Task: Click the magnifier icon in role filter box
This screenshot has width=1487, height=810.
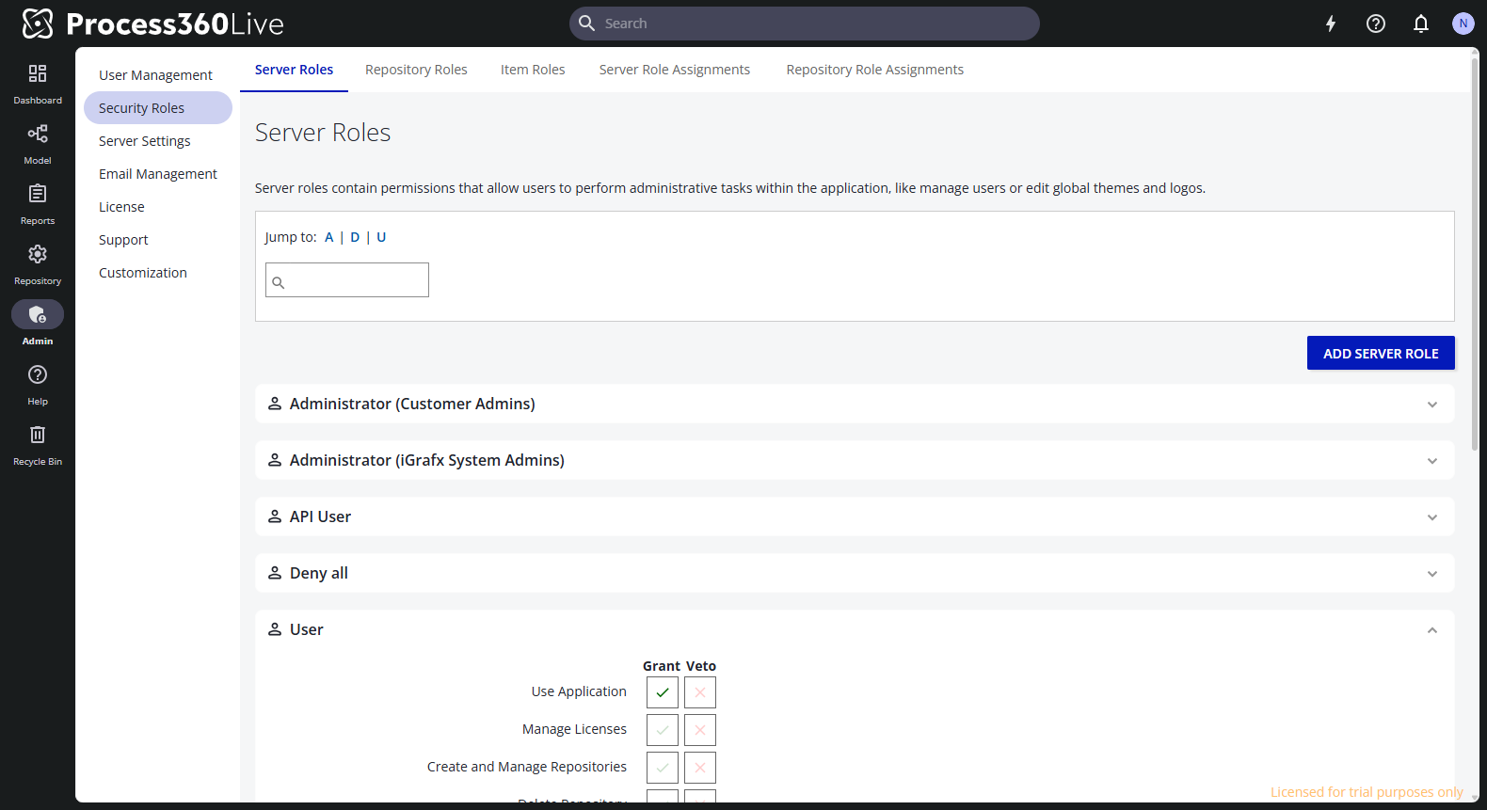Action: click(x=279, y=282)
